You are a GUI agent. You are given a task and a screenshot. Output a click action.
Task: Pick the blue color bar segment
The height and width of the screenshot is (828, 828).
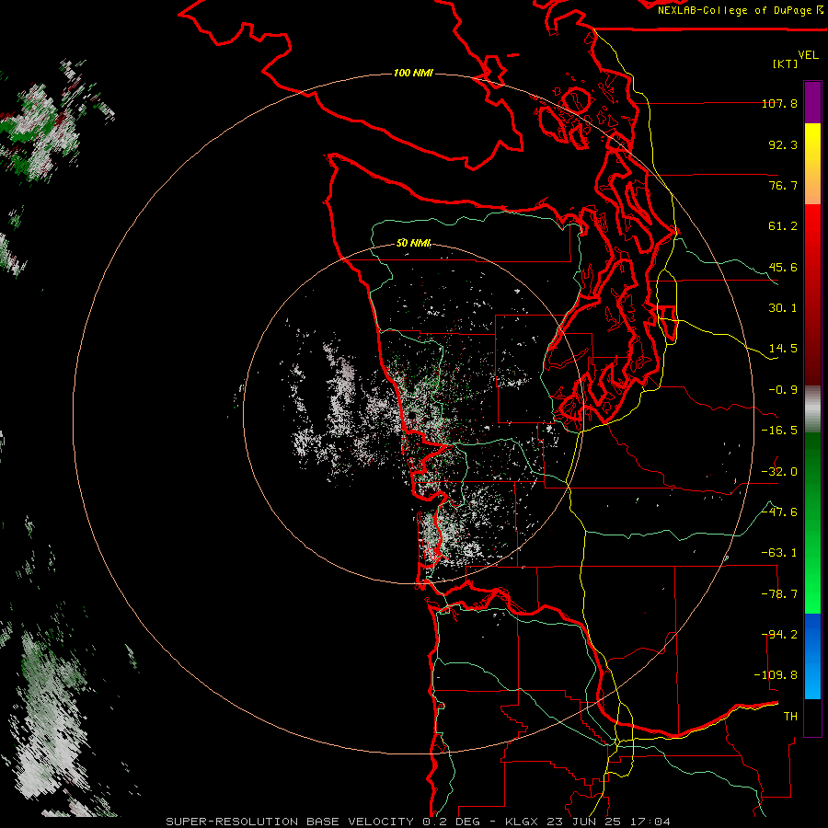(x=812, y=656)
